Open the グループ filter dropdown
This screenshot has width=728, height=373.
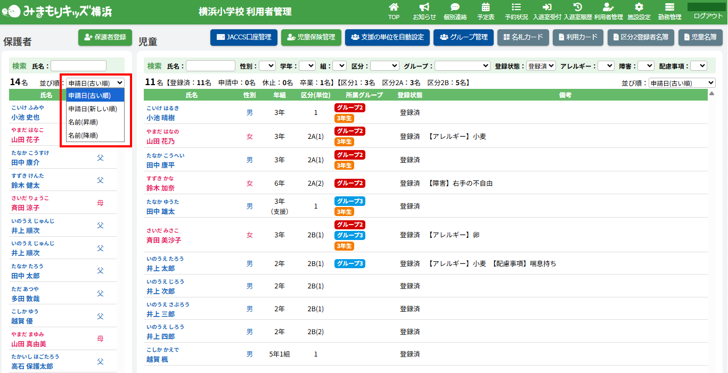point(462,66)
